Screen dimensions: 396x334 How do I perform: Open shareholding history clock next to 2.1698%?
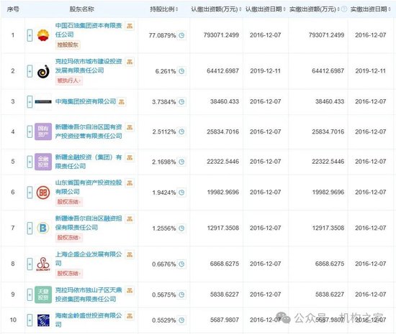181,162
